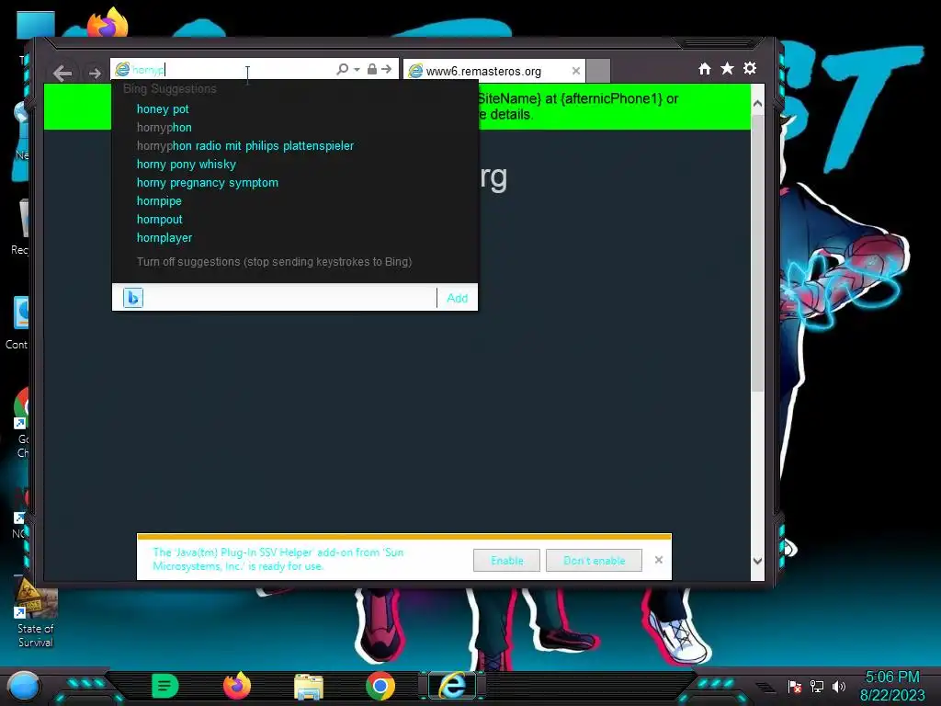
Task: Click the Add search provider link
Action: (458, 299)
